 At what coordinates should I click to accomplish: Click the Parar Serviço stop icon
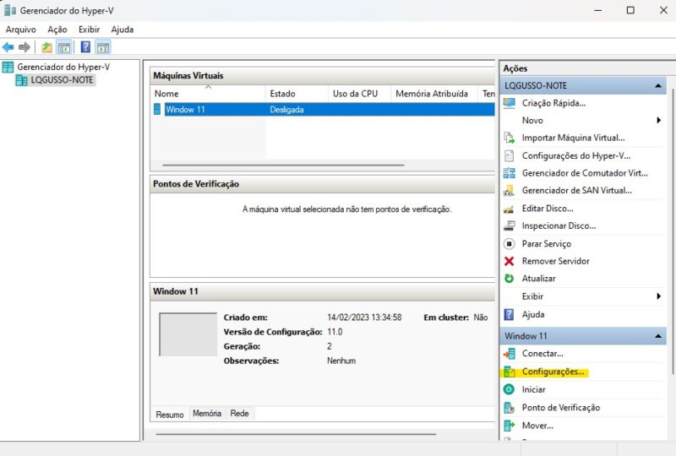point(509,243)
